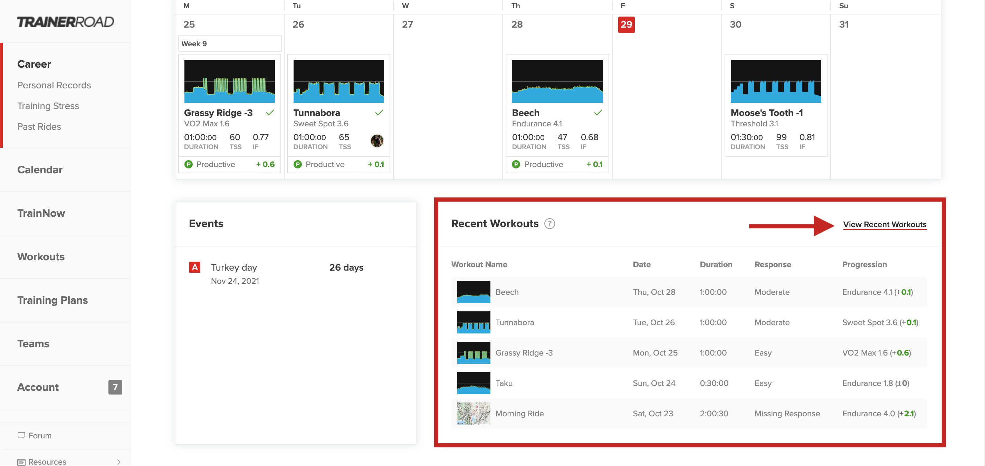The height and width of the screenshot is (466, 985).
Task: Click the green Productive badge under Beech
Action: pos(516,164)
